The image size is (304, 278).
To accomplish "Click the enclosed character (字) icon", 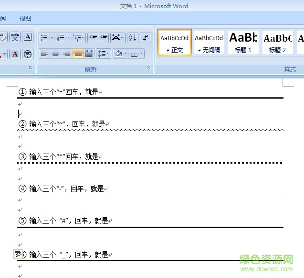I will tap(28, 54).
